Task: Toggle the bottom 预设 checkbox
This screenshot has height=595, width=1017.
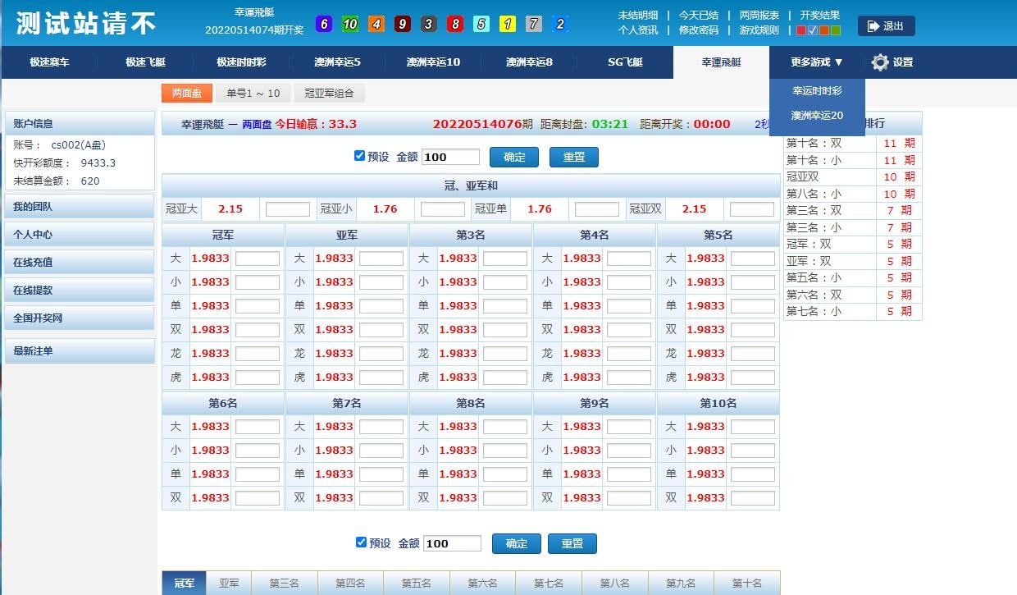Action: pos(361,542)
